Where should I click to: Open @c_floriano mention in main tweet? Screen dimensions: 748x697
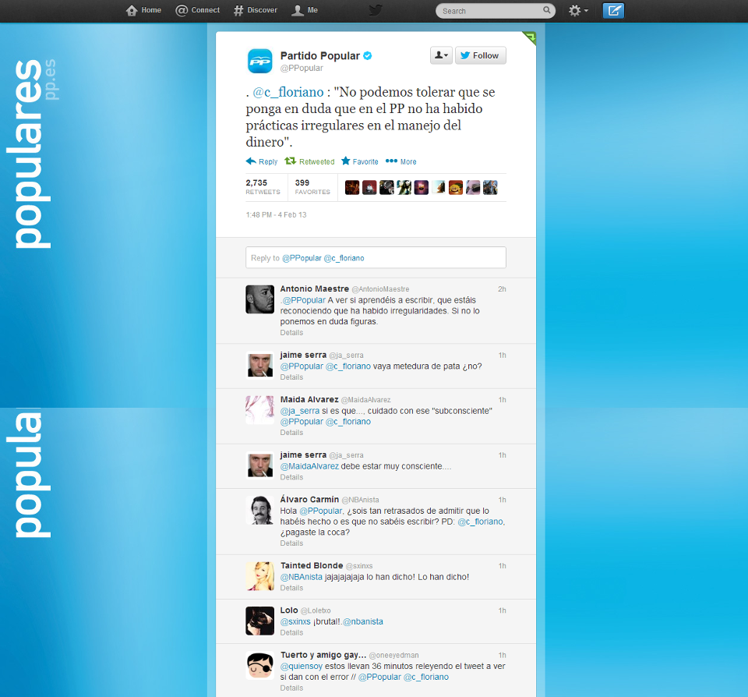pos(288,92)
